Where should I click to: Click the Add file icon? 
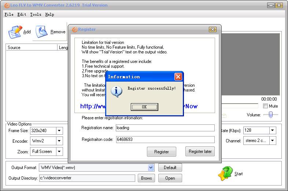pyautogui.click(x=15, y=32)
